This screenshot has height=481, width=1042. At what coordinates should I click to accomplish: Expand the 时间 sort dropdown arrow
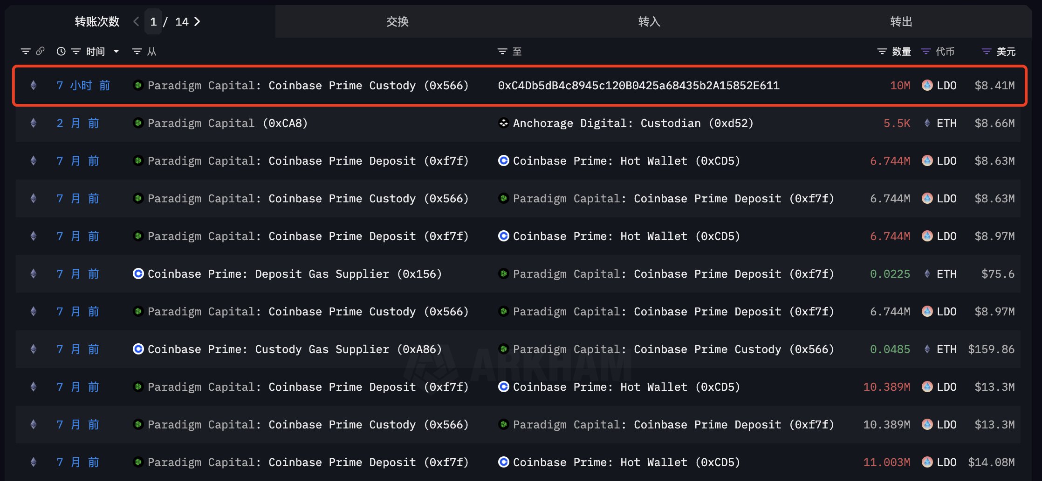[116, 51]
